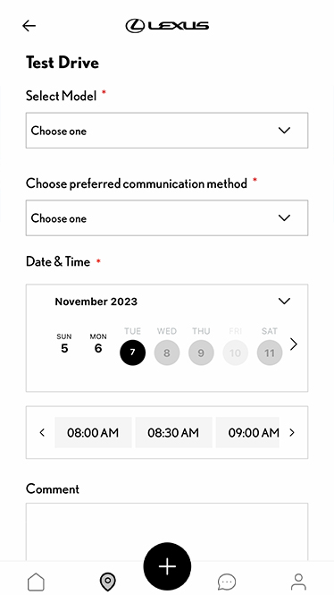Choose the 08:00 AM time slot
This screenshot has height=595, width=334.
pyautogui.click(x=93, y=432)
